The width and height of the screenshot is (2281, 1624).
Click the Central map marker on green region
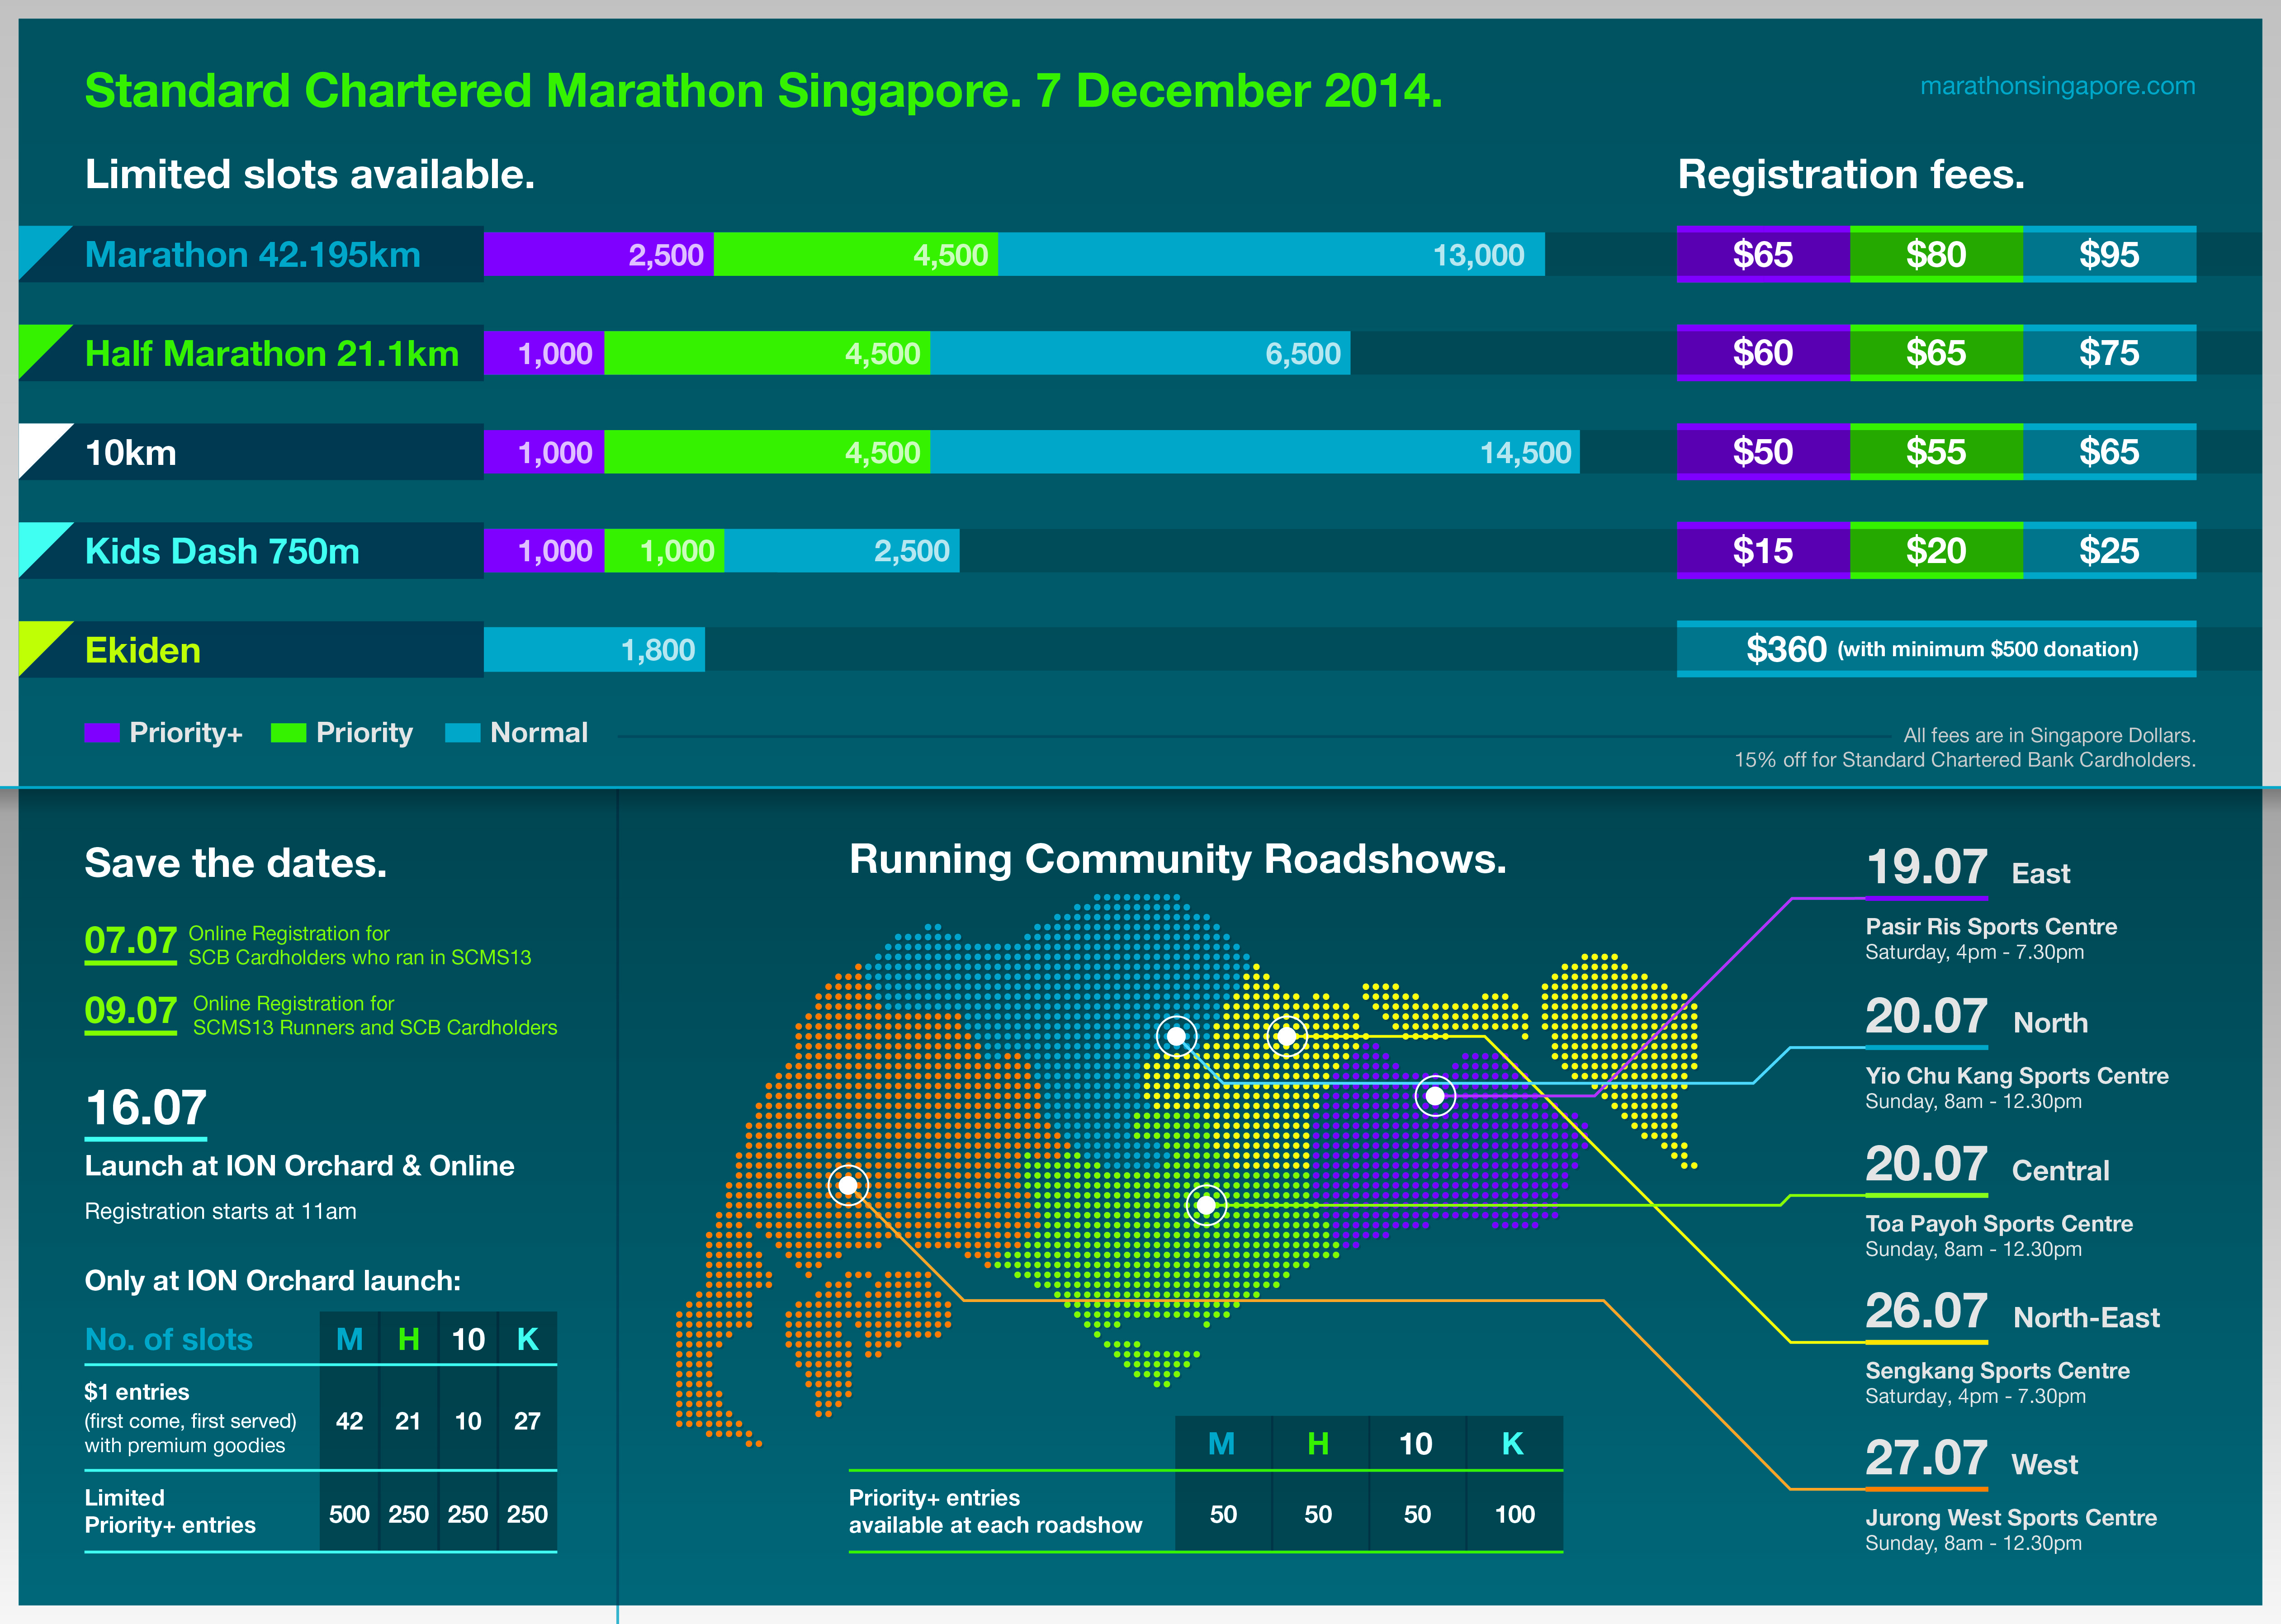tap(1206, 1205)
